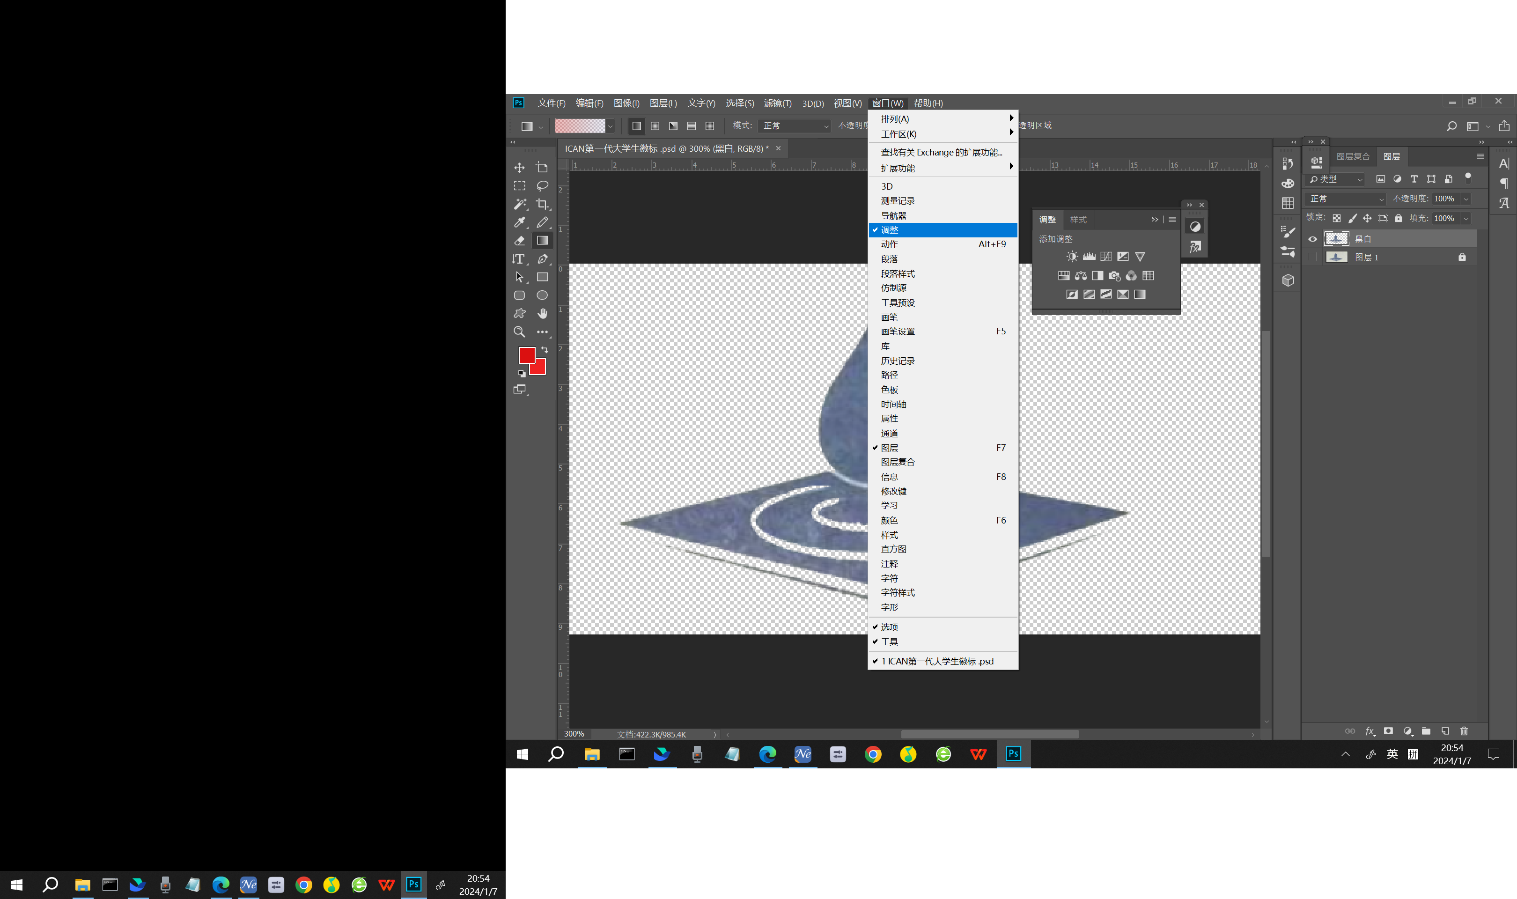The image size is (1517, 899).
Task: Open the 滤镜(T) menu
Action: (777, 103)
